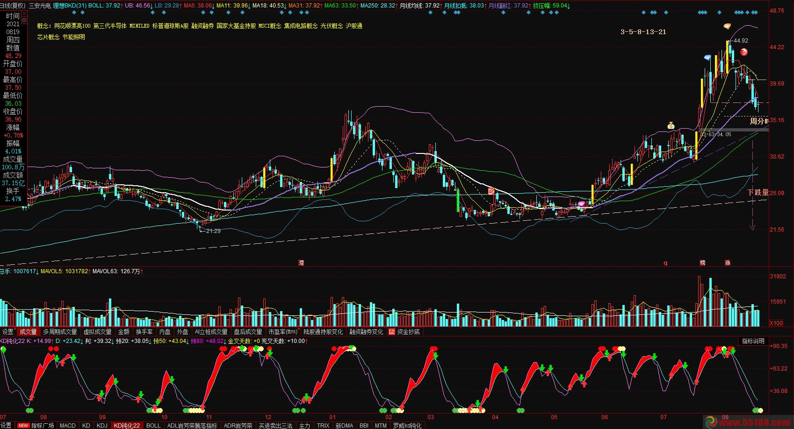794x429 pixels.
Task: Open the 设置 button in the volume panel
Action: pos(7,332)
